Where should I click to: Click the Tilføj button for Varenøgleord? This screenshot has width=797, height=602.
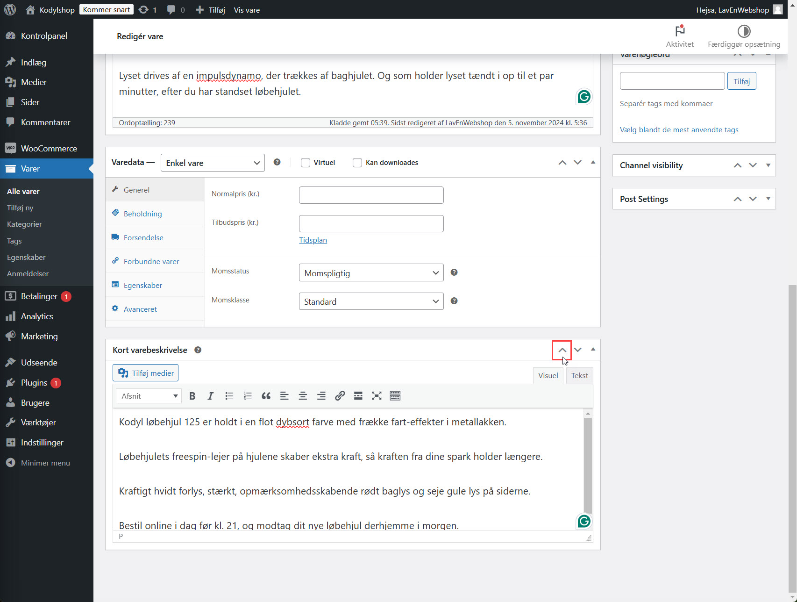click(x=741, y=81)
